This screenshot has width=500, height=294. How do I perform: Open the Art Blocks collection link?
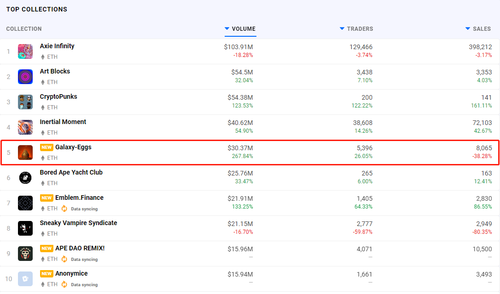55,71
